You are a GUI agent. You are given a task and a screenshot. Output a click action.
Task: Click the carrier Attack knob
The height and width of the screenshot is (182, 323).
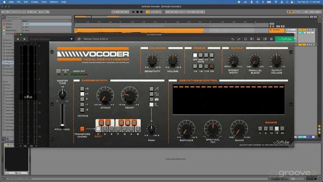point(105,96)
